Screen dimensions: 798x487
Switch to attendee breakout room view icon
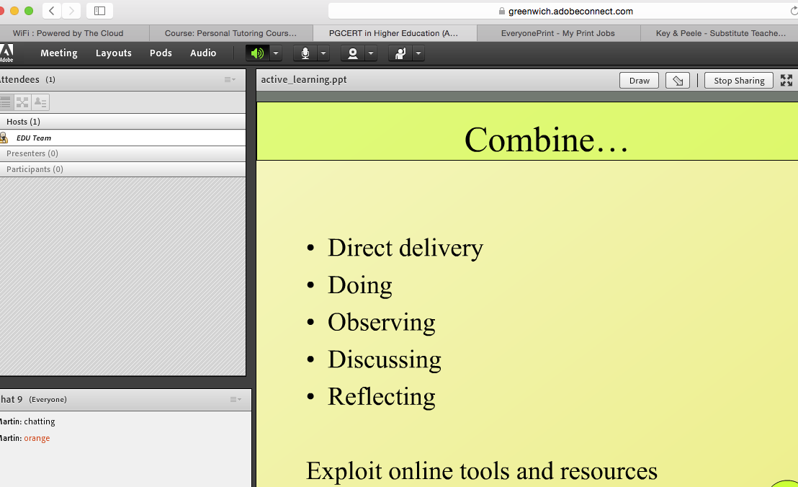coord(22,102)
